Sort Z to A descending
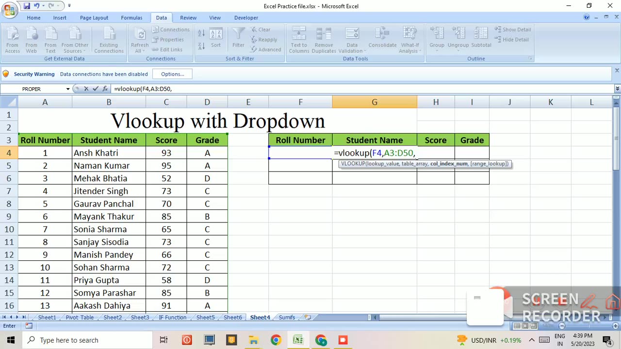621x349 pixels. (x=201, y=46)
